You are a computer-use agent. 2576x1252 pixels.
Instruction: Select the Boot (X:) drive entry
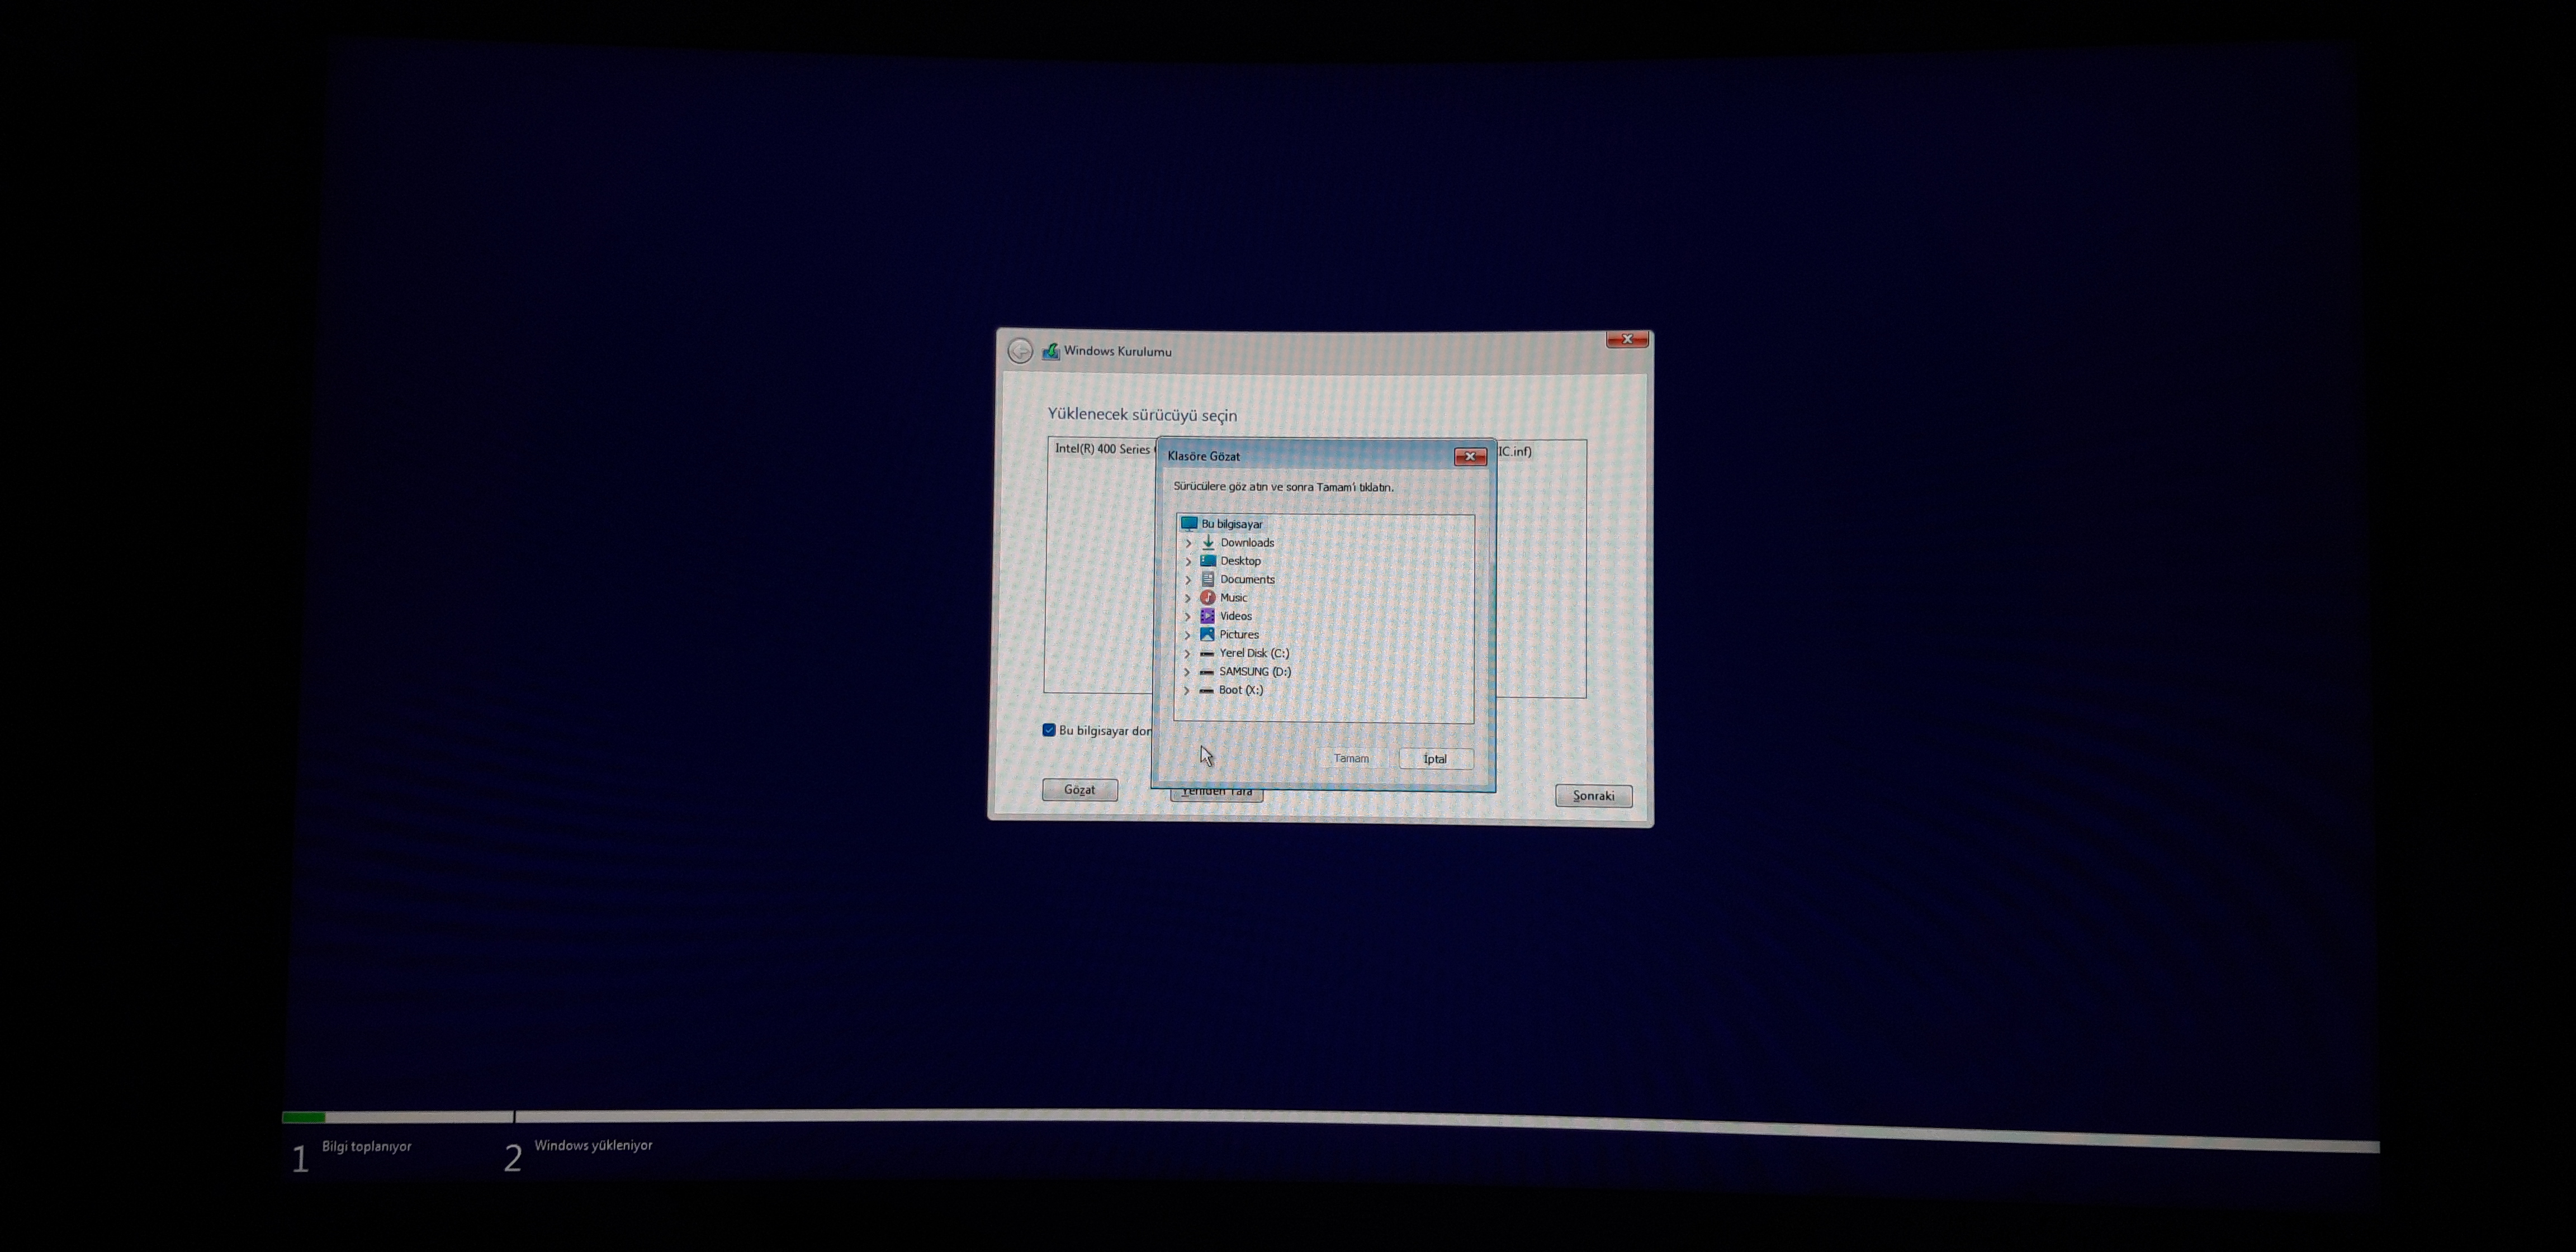coord(1240,690)
